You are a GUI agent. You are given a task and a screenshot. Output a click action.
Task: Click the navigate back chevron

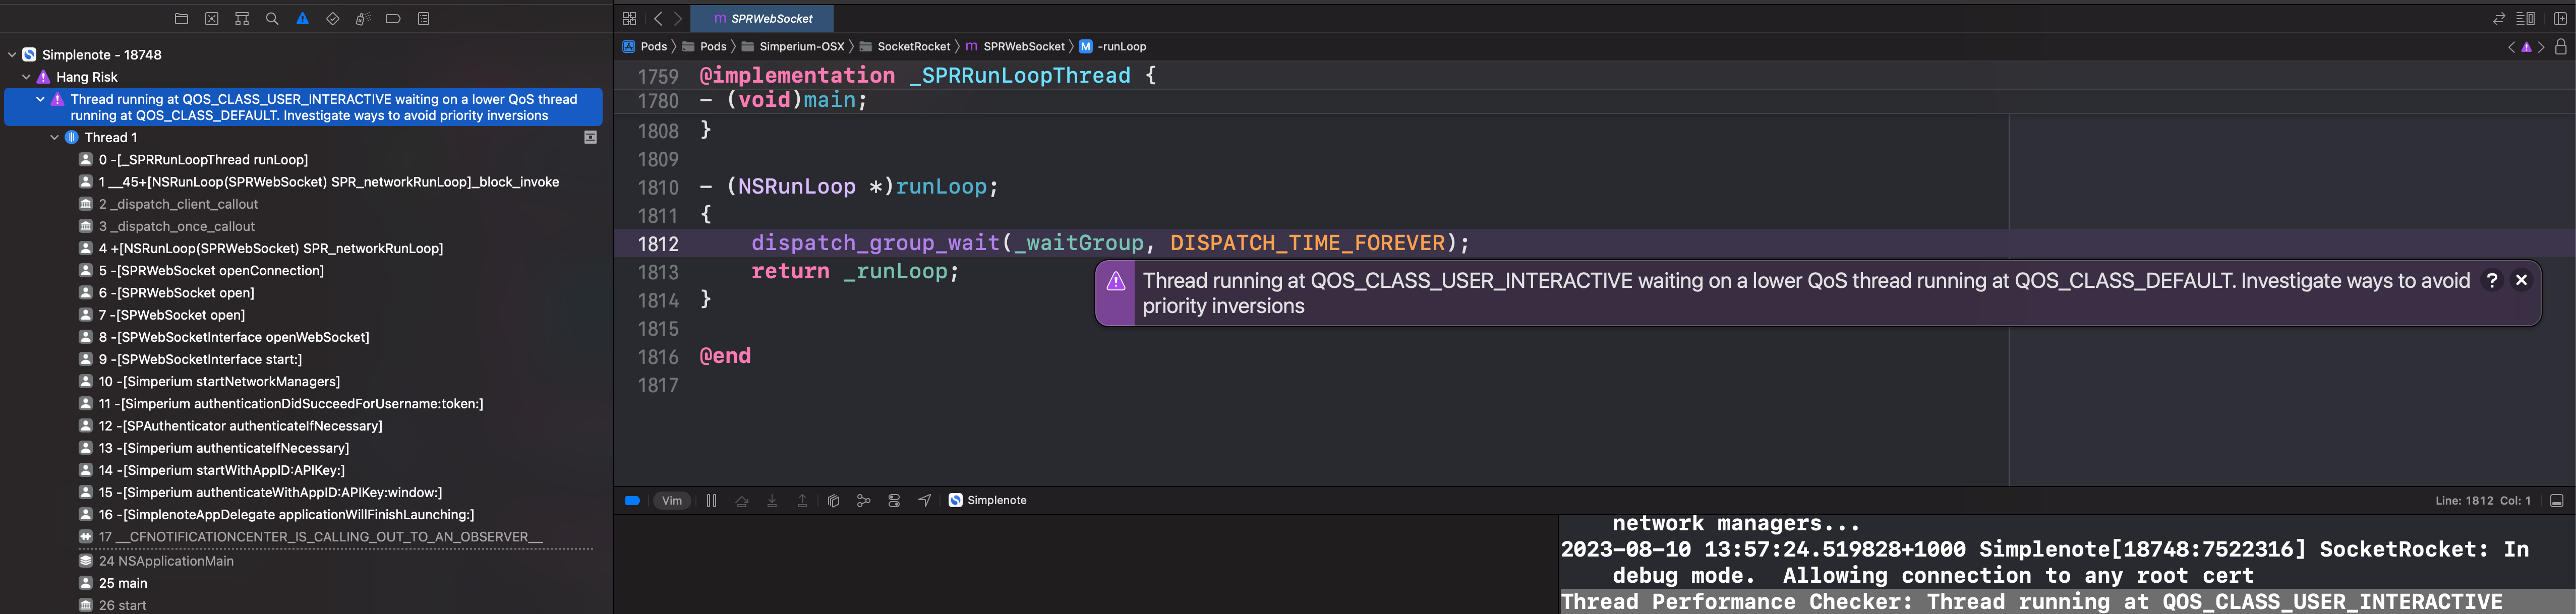[657, 18]
